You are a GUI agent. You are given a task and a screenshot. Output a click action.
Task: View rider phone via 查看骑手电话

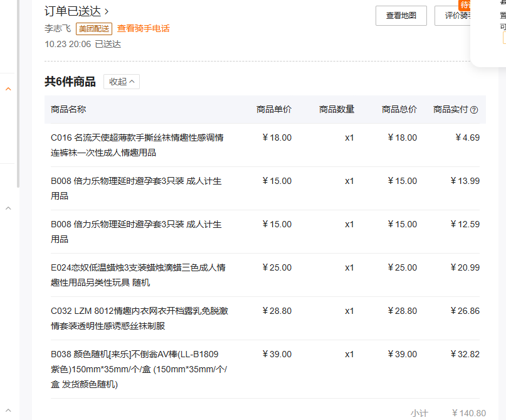144,28
